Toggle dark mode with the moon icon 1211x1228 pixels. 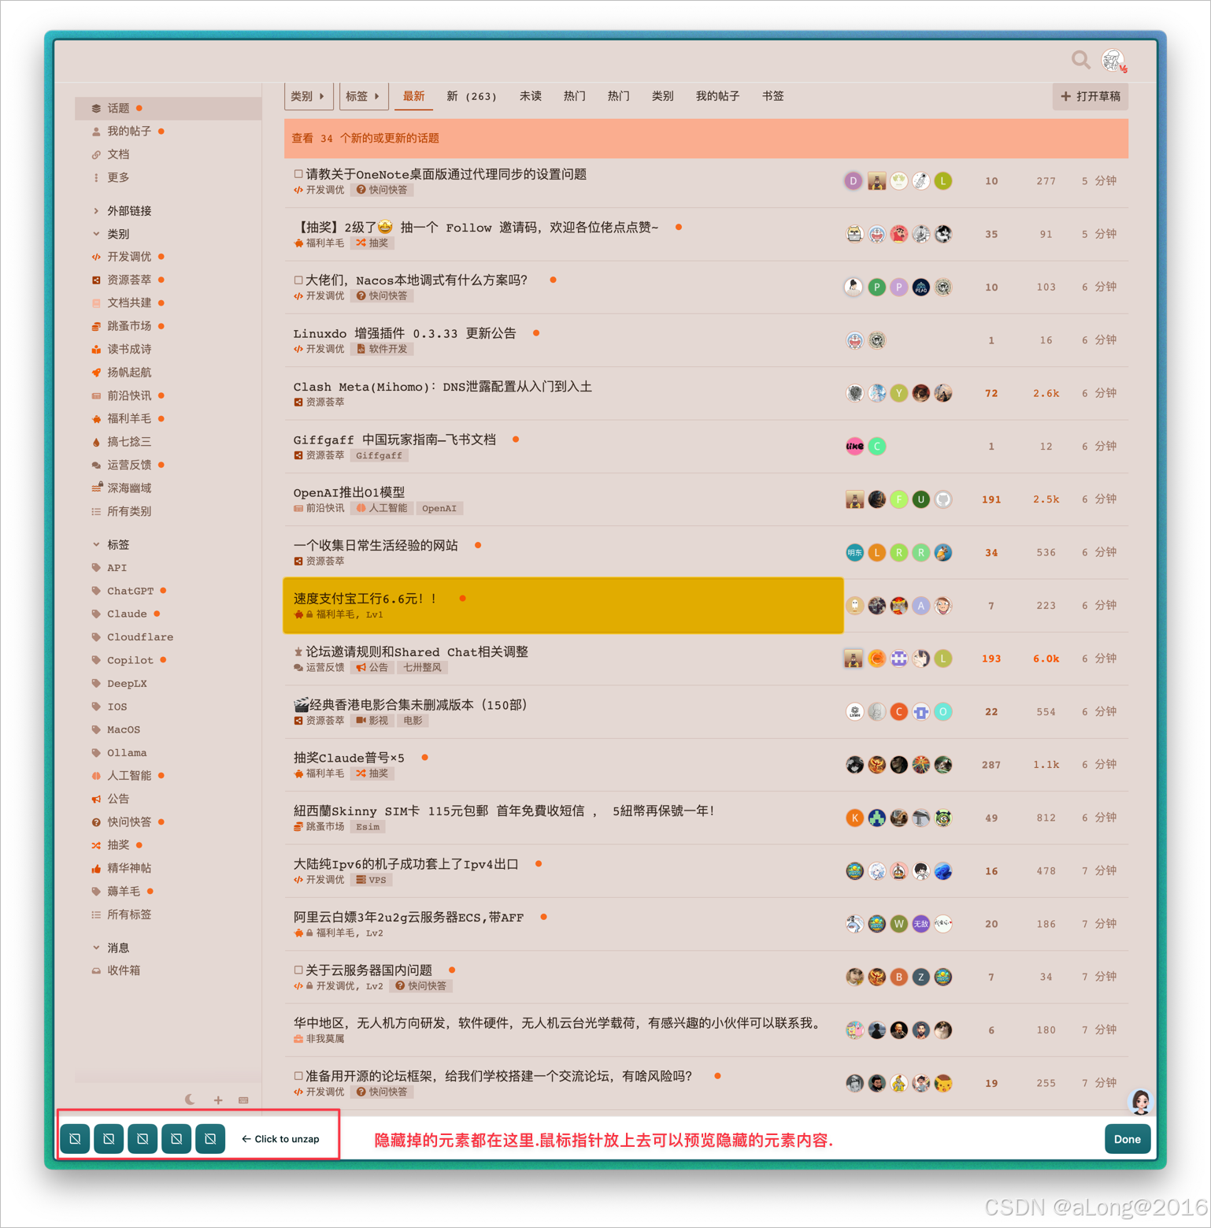click(190, 1100)
